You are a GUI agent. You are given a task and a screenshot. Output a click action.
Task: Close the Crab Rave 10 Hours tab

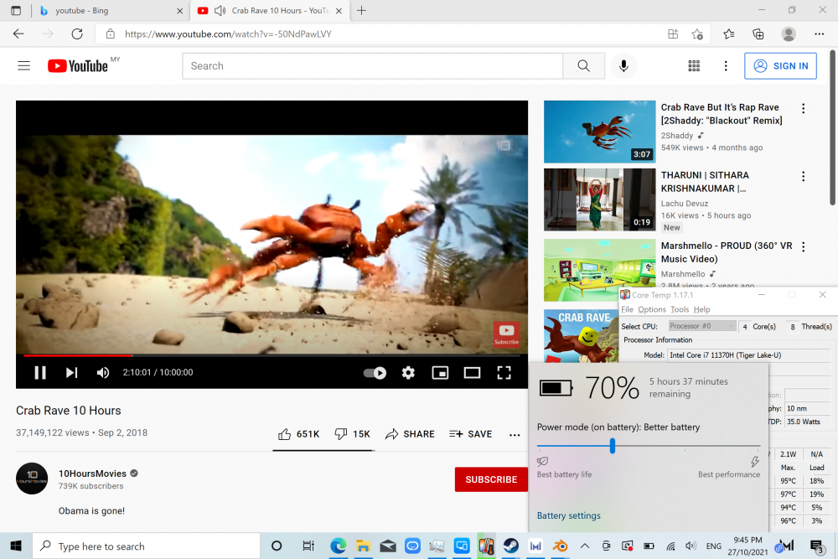tap(339, 11)
